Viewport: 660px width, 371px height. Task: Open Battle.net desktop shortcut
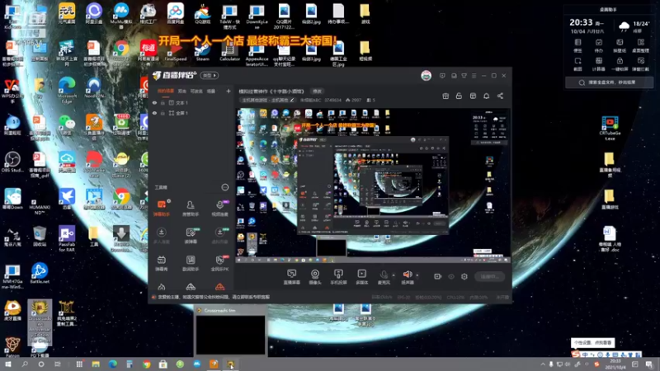(39, 274)
